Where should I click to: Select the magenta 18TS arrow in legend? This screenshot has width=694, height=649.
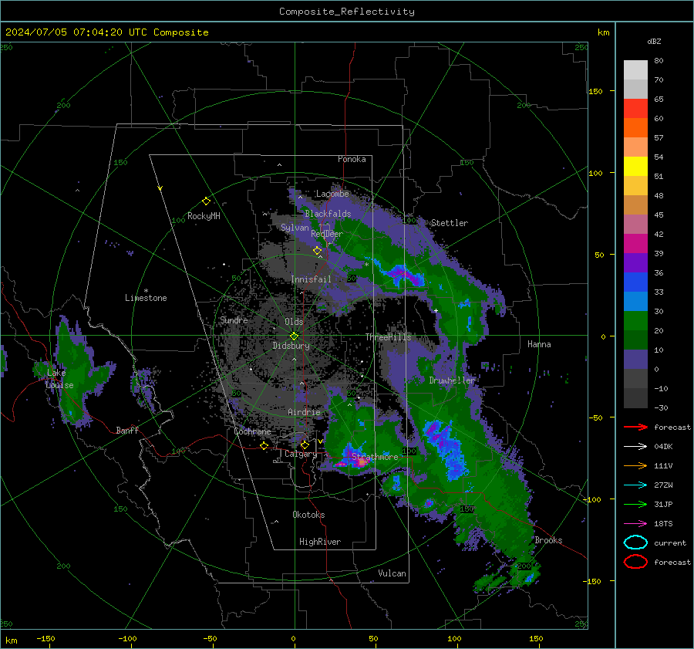tap(635, 524)
